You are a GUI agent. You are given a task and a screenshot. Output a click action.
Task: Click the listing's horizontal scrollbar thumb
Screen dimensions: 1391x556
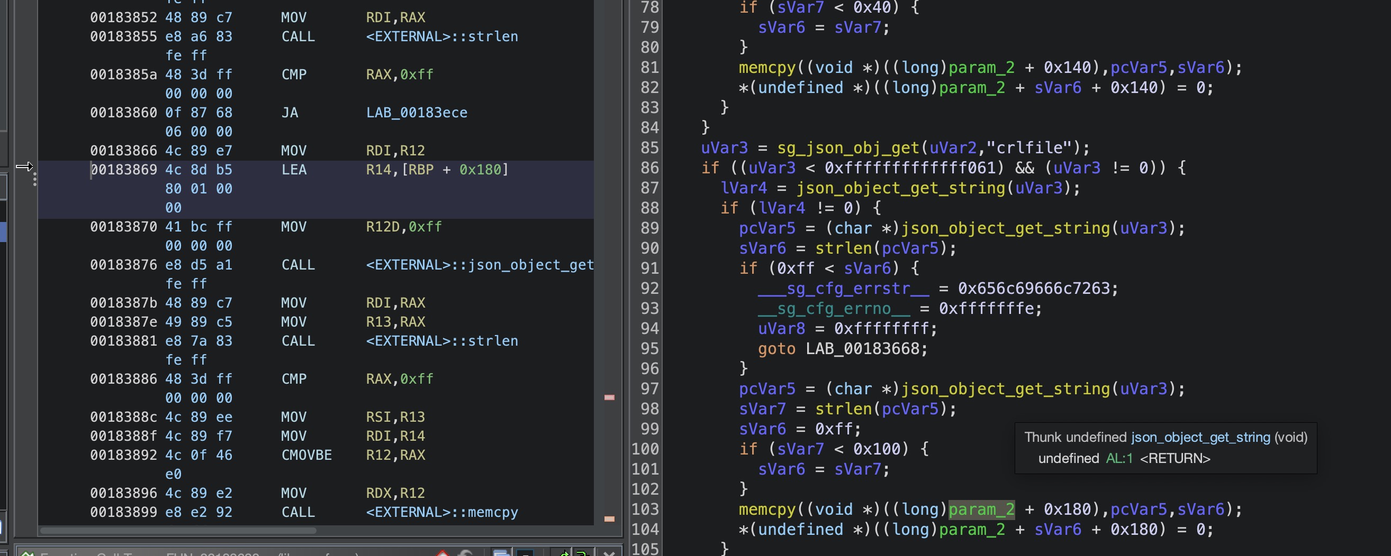[178, 531]
